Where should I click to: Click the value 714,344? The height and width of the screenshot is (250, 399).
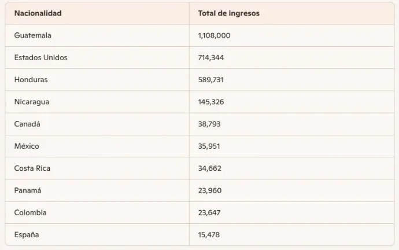pyautogui.click(x=210, y=58)
